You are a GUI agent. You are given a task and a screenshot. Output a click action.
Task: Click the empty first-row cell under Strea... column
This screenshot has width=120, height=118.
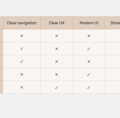(x=113, y=36)
